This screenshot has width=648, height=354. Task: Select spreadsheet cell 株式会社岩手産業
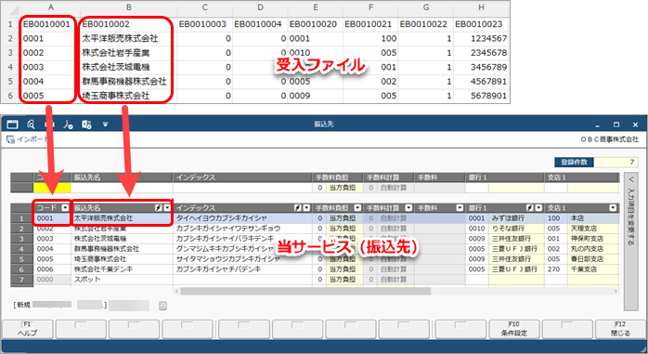[x=128, y=53]
